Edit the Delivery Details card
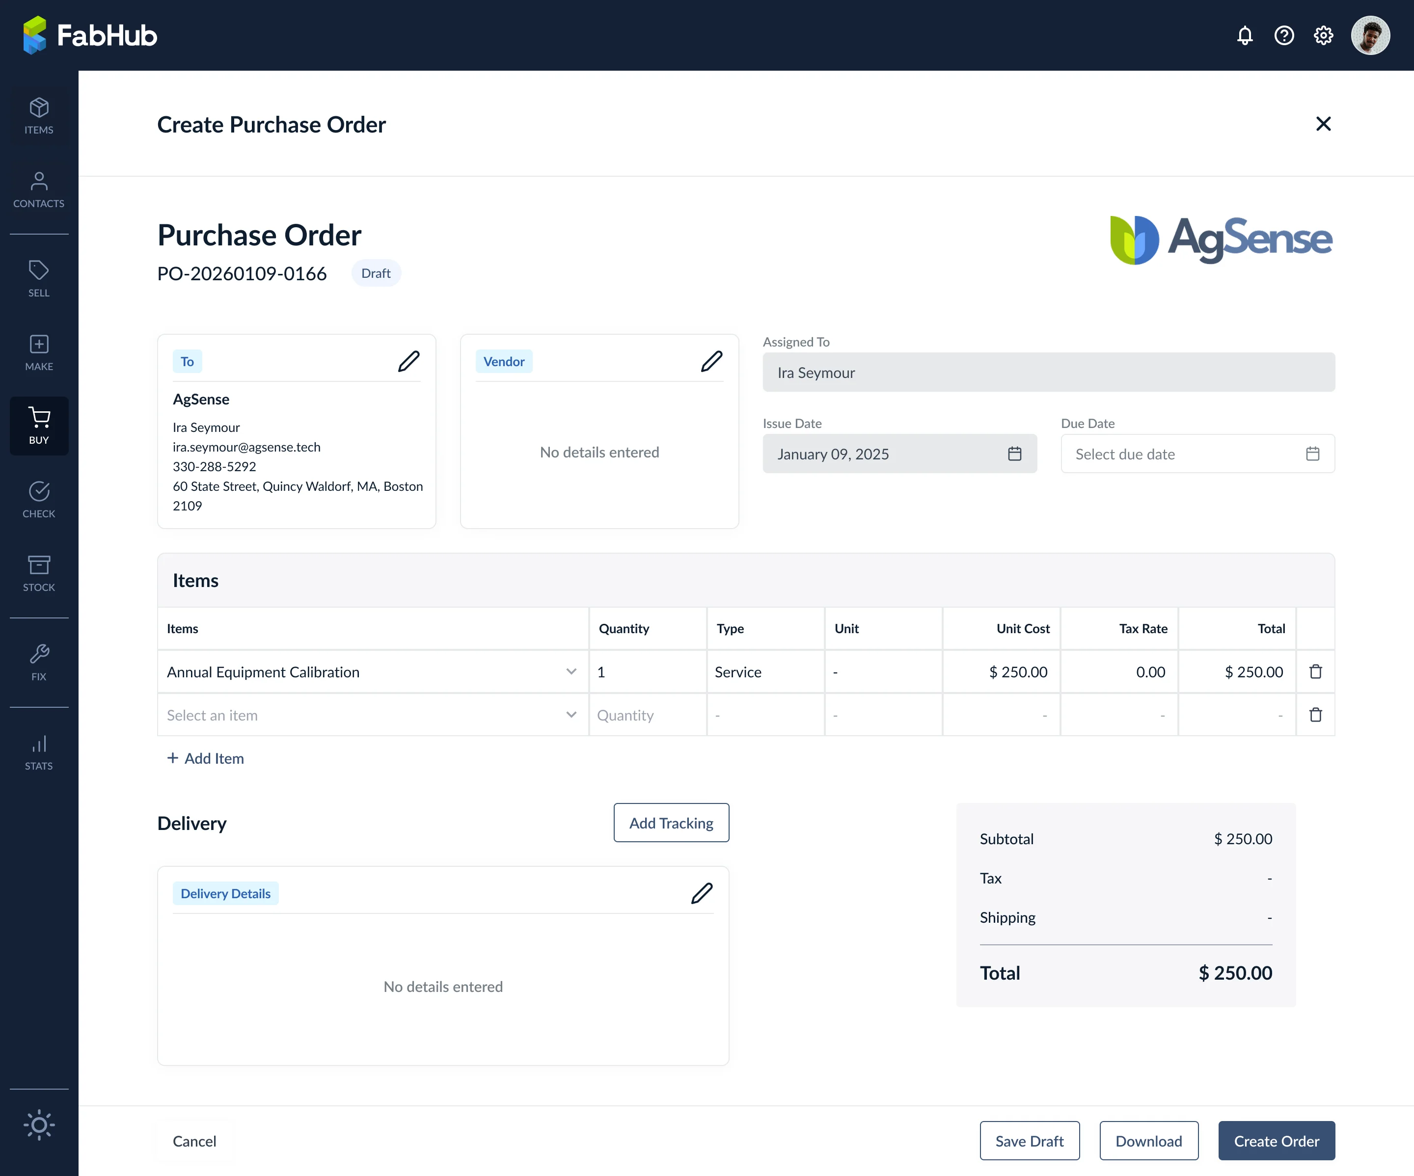 (x=702, y=893)
